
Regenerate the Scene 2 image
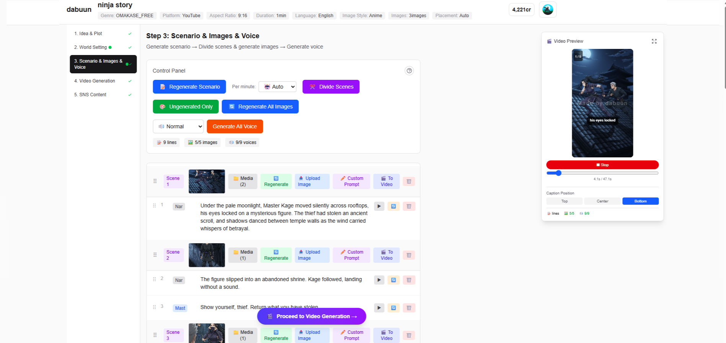coord(276,255)
